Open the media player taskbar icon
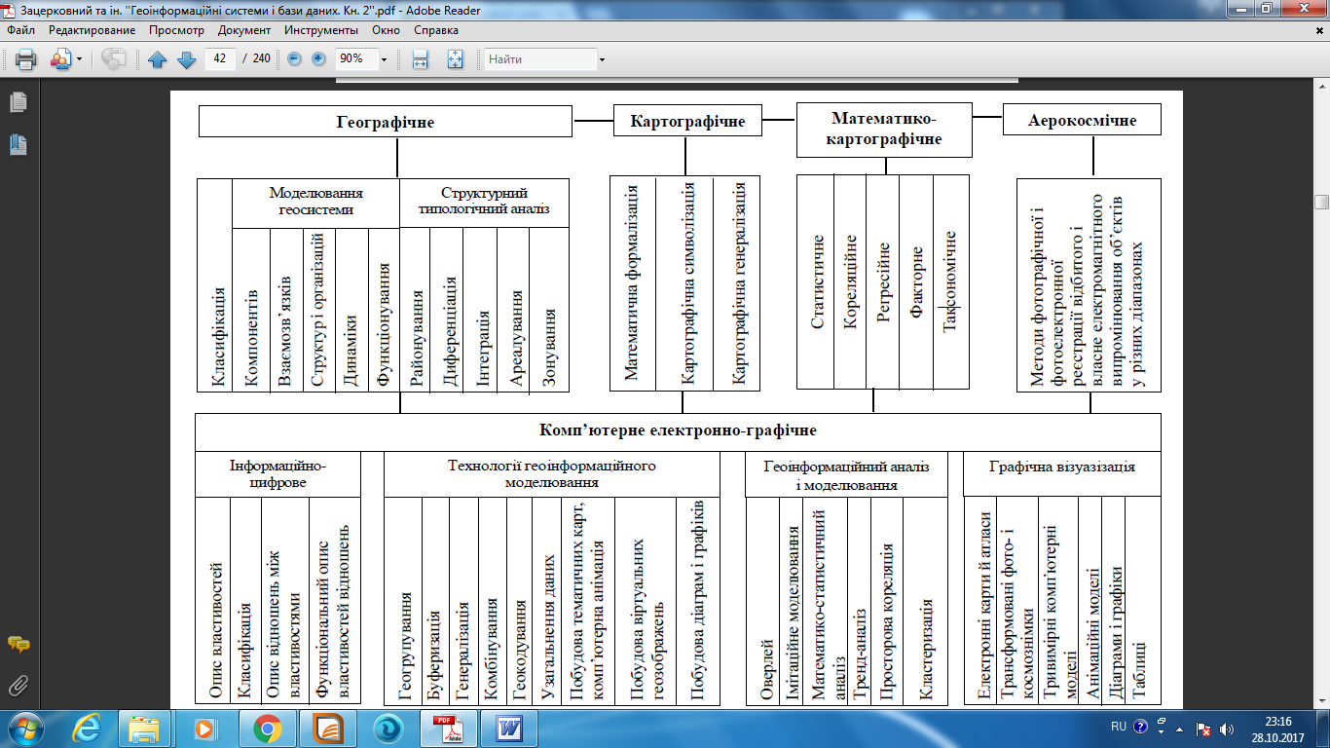 coord(205,729)
